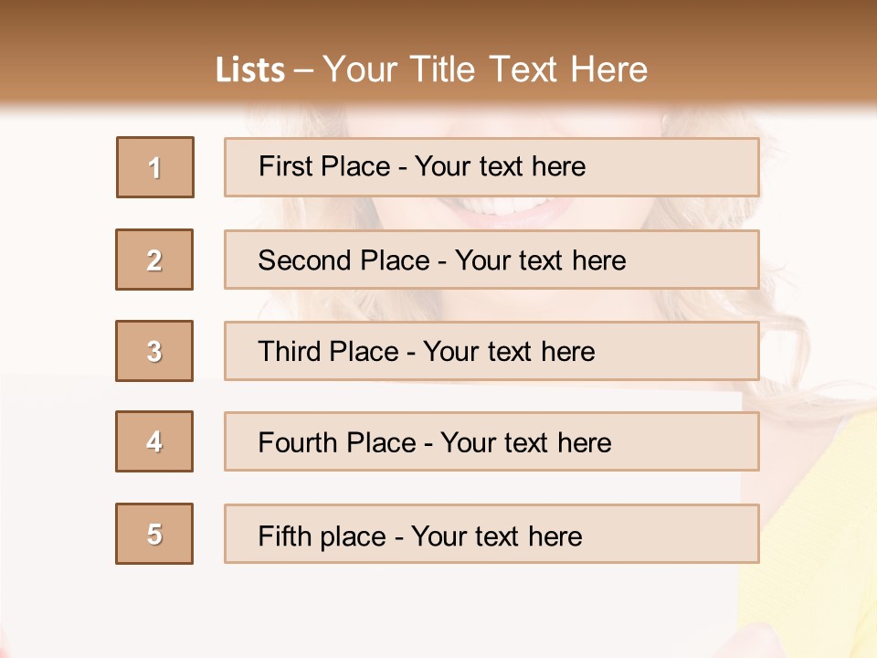Screen dimensions: 877x658
Task: Click the dash in the slide title
Action: pos(303,71)
